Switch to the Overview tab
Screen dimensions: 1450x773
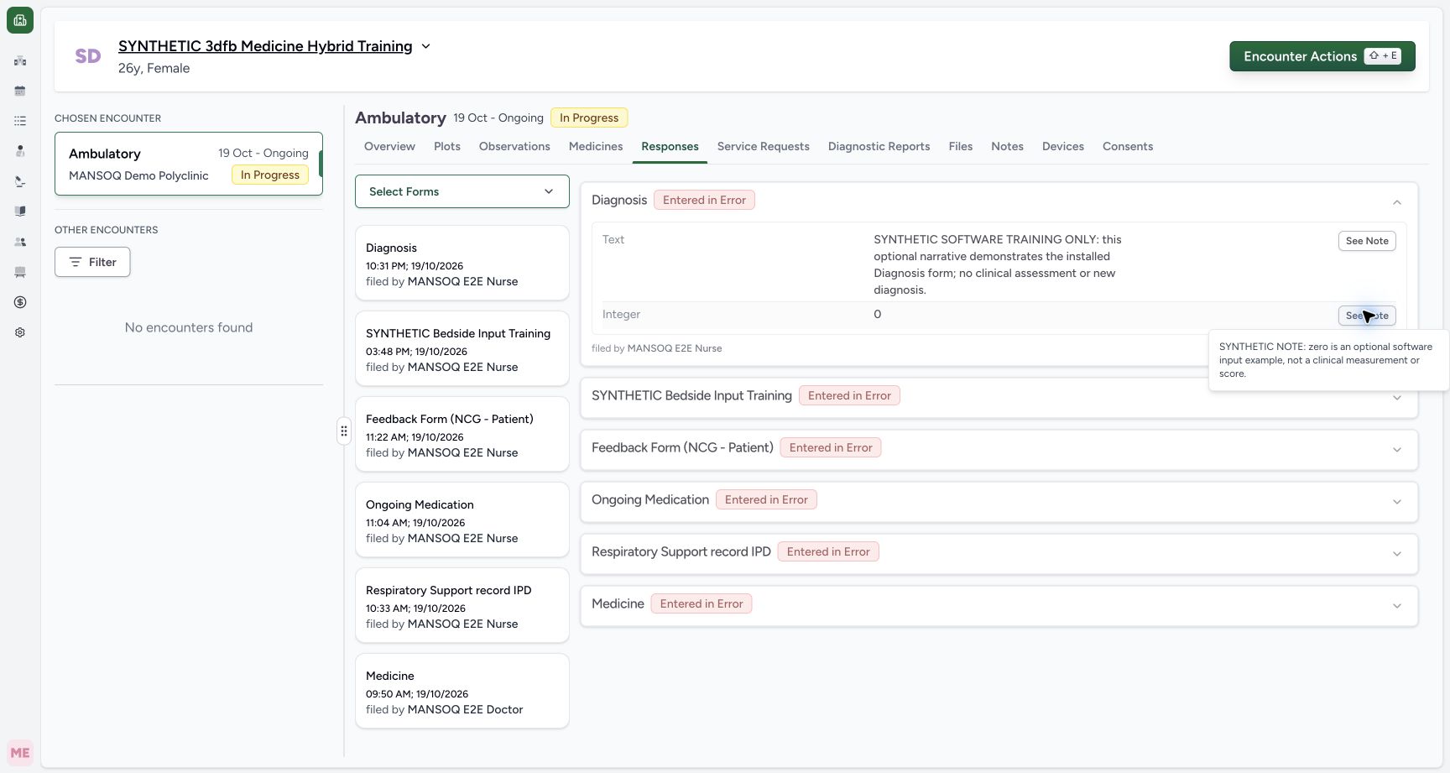(389, 146)
